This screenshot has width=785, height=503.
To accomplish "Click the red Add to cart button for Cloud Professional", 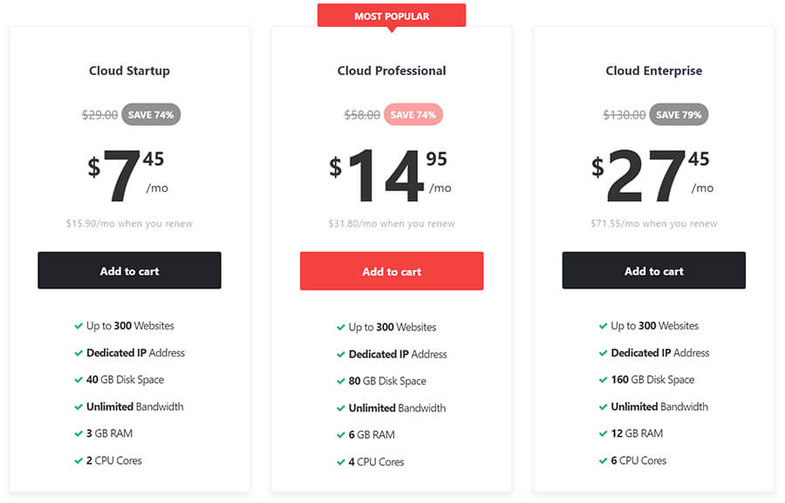I will pos(391,270).
